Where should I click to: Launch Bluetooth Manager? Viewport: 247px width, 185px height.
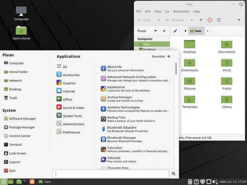(135, 139)
